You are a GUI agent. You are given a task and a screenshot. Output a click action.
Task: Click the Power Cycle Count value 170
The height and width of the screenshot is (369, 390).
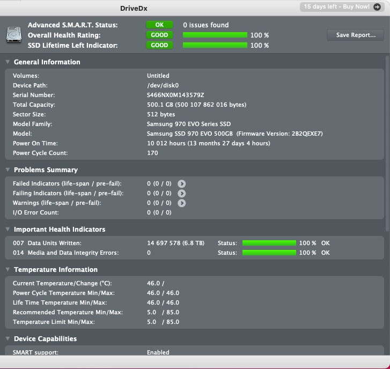152,153
